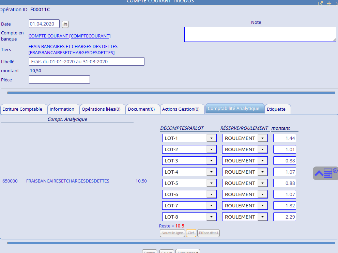Dismiss the calculator widget with circled X
The image size is (338, 253).
pyautogui.click(x=335, y=170)
